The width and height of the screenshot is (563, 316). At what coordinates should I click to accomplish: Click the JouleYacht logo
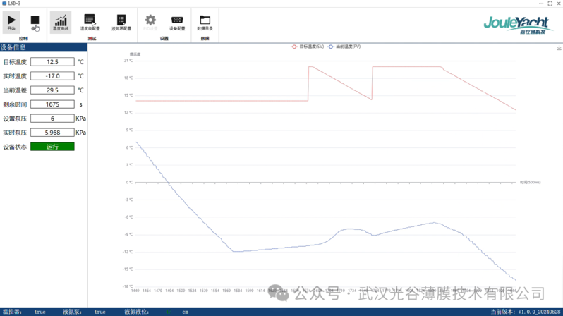click(x=516, y=24)
